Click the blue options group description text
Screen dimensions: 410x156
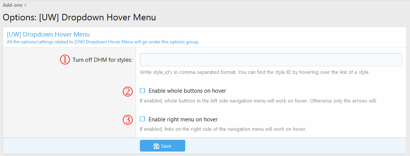point(103,42)
